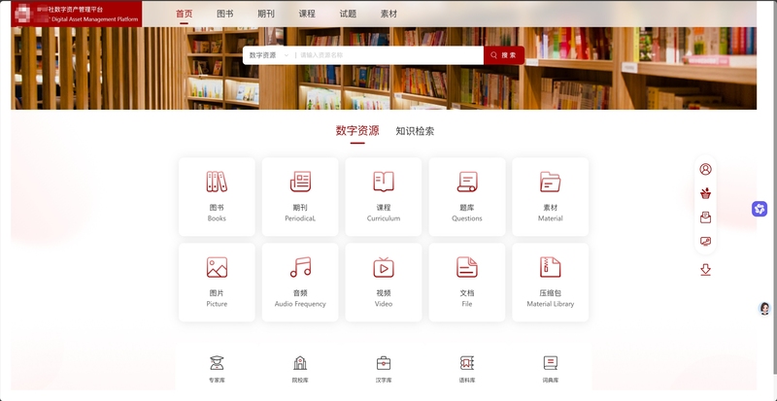777x401 pixels.
Task: Open the 课程 top navigation item
Action: 307,14
